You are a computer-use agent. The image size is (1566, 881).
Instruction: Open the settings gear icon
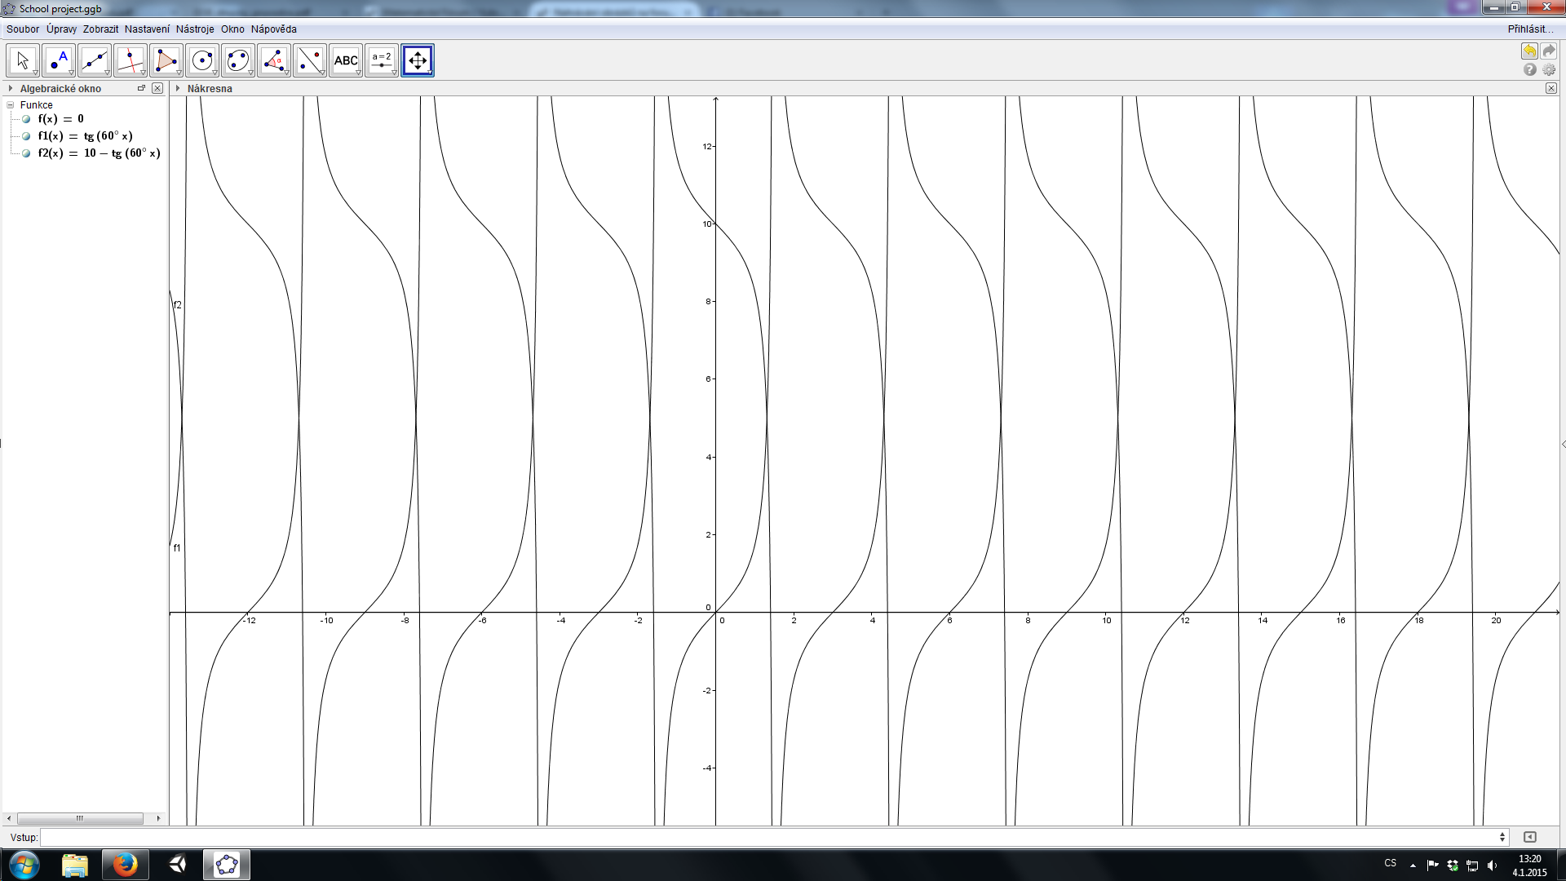(1549, 70)
